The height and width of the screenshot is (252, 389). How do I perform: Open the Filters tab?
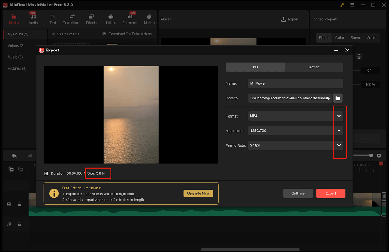111,19
